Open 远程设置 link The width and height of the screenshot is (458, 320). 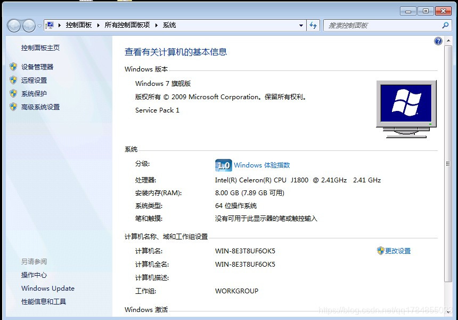coord(34,80)
